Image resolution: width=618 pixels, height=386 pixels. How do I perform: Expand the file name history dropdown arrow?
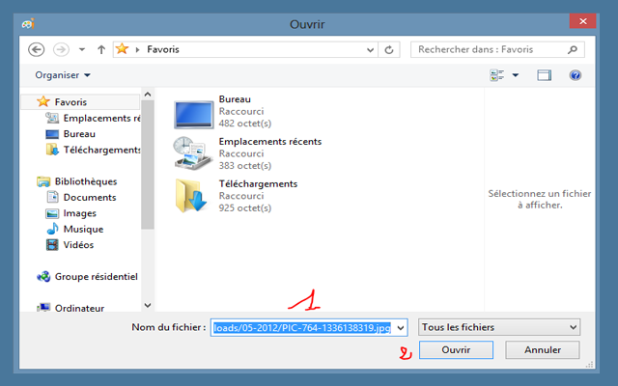tap(401, 328)
